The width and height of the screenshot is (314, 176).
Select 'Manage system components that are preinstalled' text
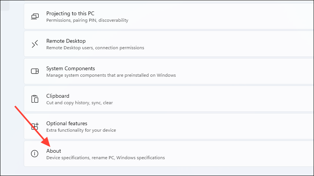tap(111, 75)
